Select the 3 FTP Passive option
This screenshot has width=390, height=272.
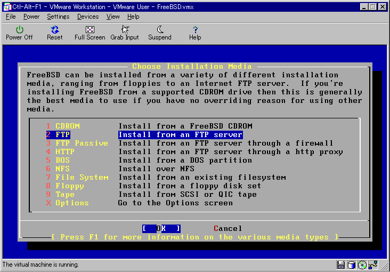(77, 143)
